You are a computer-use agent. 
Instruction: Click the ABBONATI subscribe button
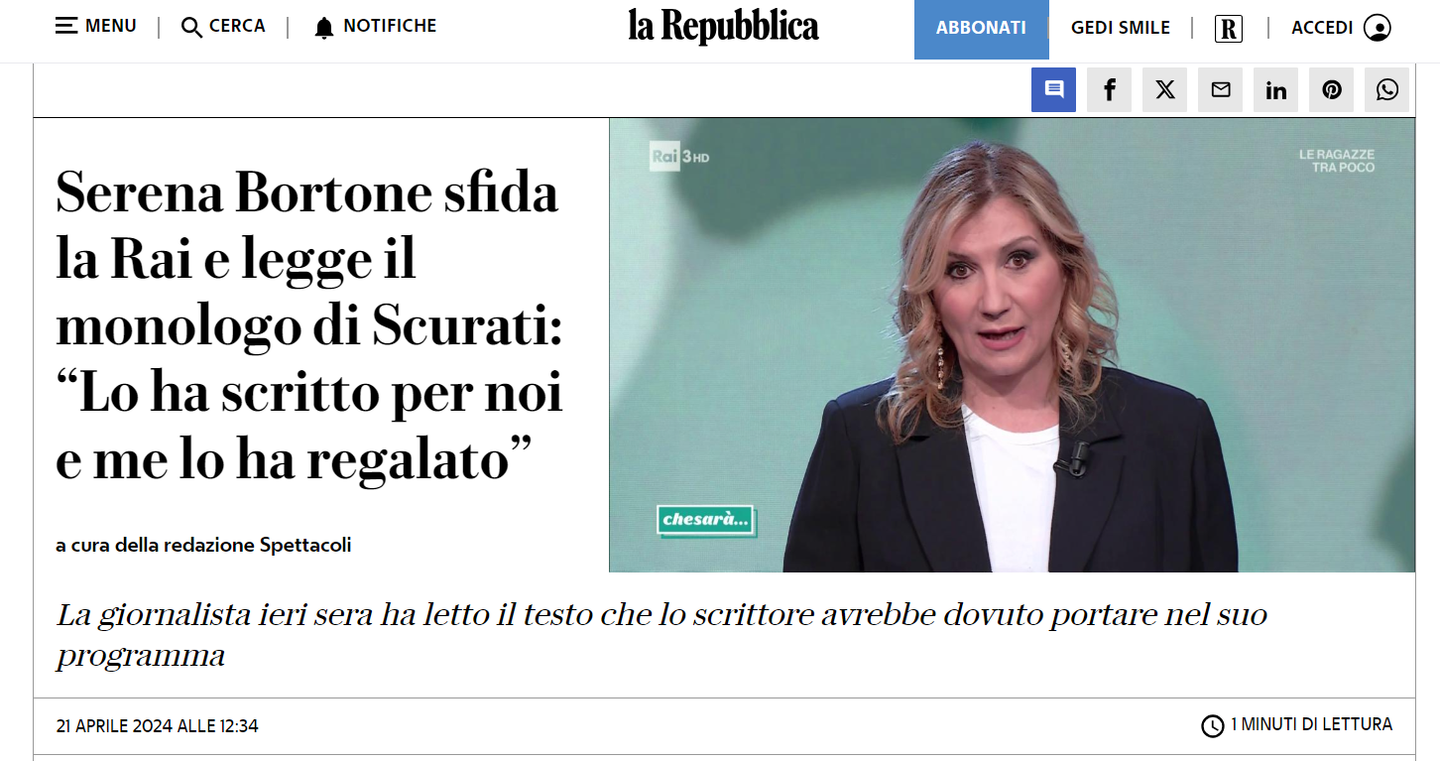click(x=981, y=29)
